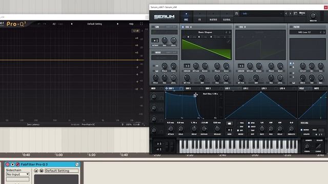328x184 pixels.
Task: Click the LFO Rate knob
Action: click(x=262, y=129)
